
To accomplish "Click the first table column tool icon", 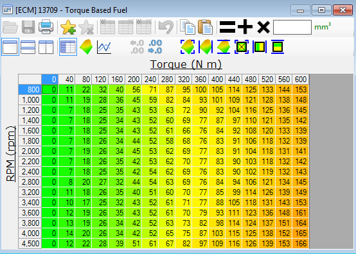I will [x=107, y=27].
